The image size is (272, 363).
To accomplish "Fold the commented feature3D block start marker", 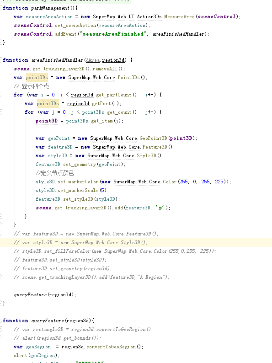I will (x=1, y=233).
